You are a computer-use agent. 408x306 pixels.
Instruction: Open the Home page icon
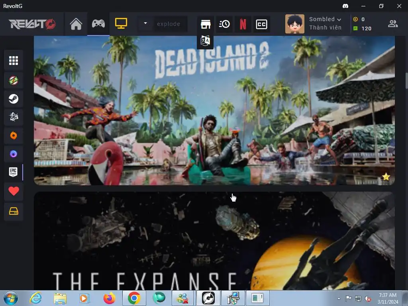(x=76, y=24)
